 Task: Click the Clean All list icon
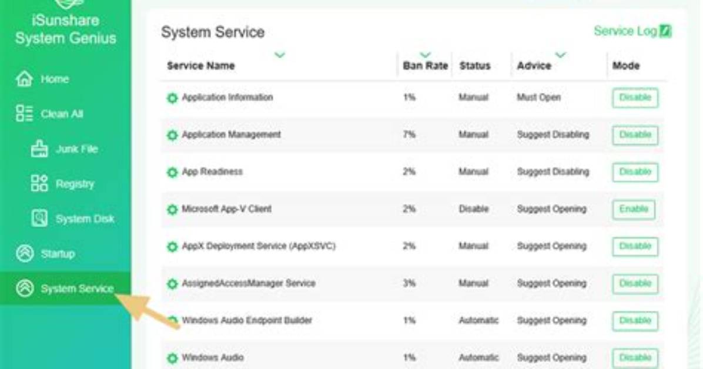pos(24,113)
